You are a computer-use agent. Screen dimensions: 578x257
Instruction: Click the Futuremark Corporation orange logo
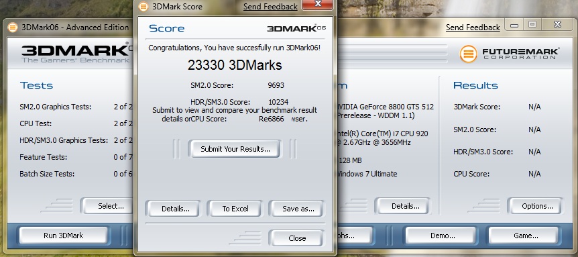[468, 54]
